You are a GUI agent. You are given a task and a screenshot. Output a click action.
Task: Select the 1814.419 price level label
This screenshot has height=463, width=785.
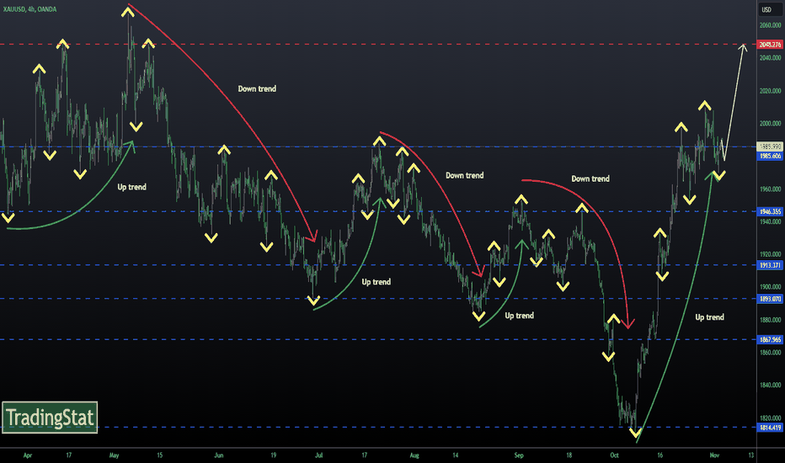point(770,428)
